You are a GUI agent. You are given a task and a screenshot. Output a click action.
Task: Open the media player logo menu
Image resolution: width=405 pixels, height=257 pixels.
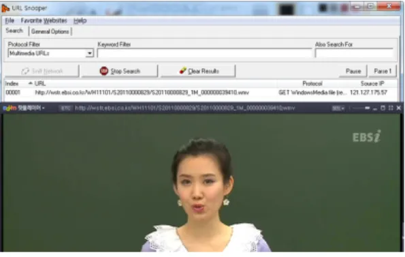[23, 108]
